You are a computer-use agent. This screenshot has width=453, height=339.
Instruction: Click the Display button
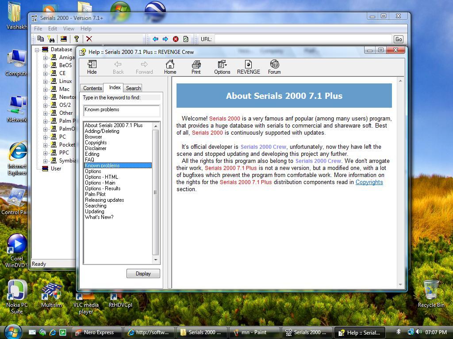(143, 273)
